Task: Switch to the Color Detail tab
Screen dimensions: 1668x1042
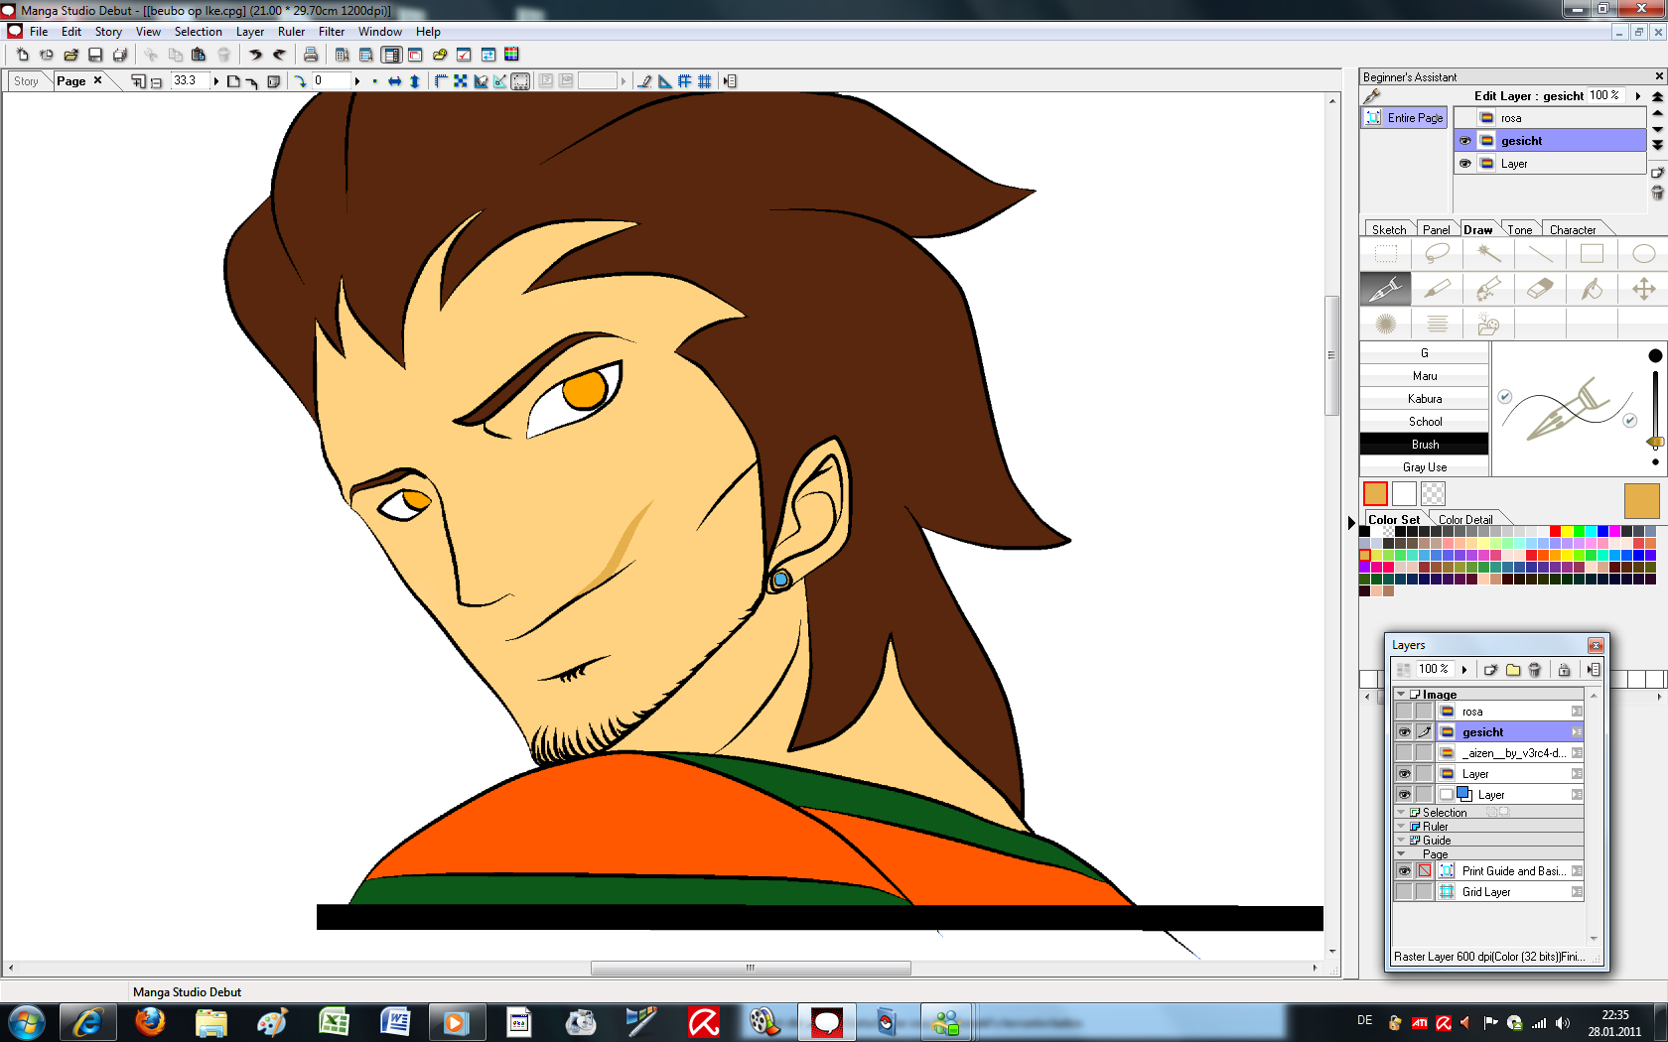Action: point(1465,520)
